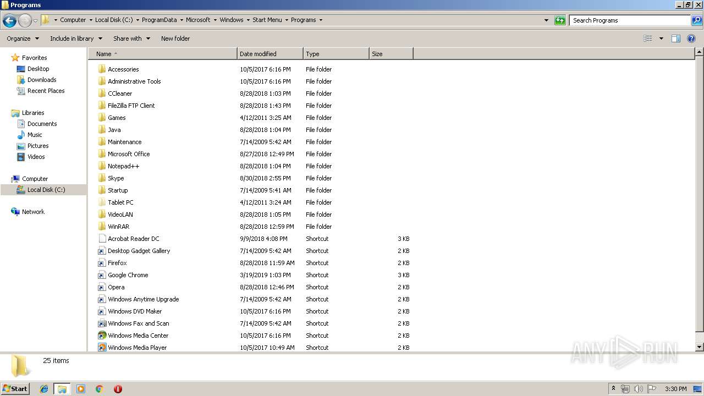Expand the breadcrumb arrow after ProgramData
The image size is (704, 396).
point(182,20)
